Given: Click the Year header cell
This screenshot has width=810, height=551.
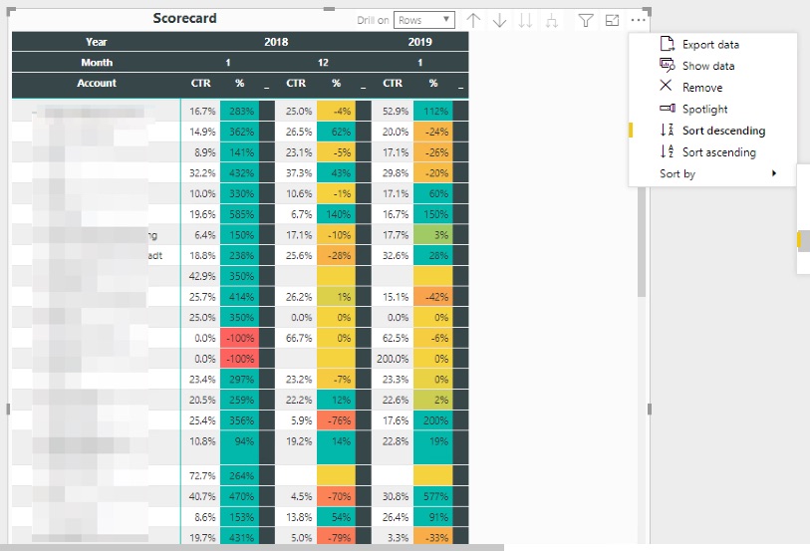Looking at the screenshot, I should click(96, 42).
